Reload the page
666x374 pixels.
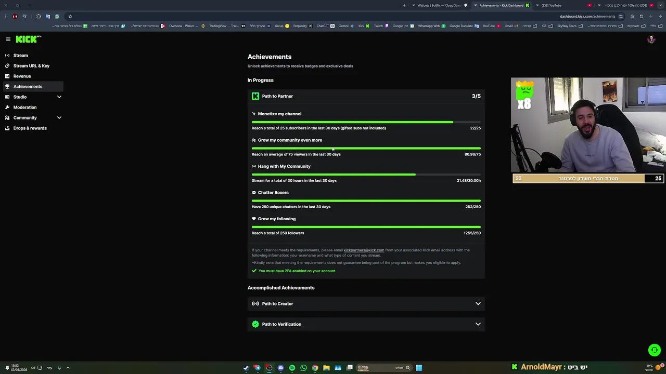tap(642, 16)
